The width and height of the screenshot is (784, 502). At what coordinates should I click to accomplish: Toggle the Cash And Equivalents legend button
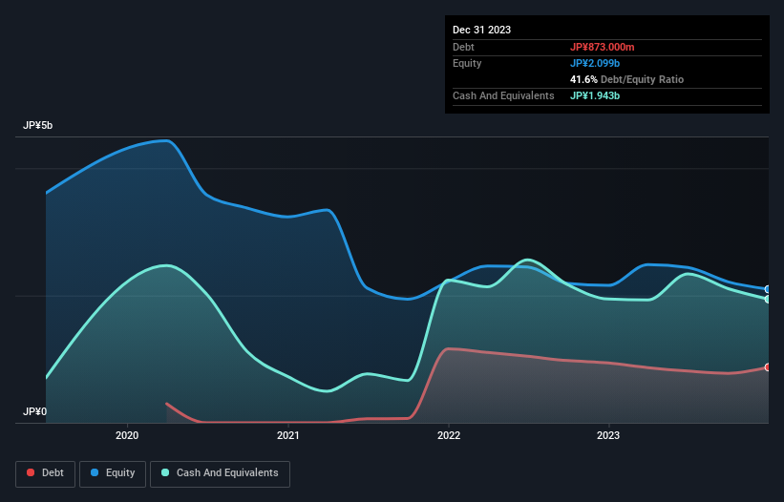point(220,473)
